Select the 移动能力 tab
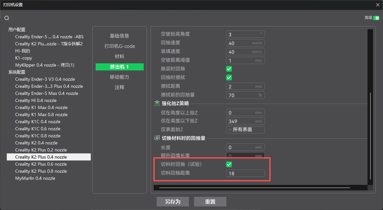Image resolution: width=383 pixels, height=210 pixels. 119,77
